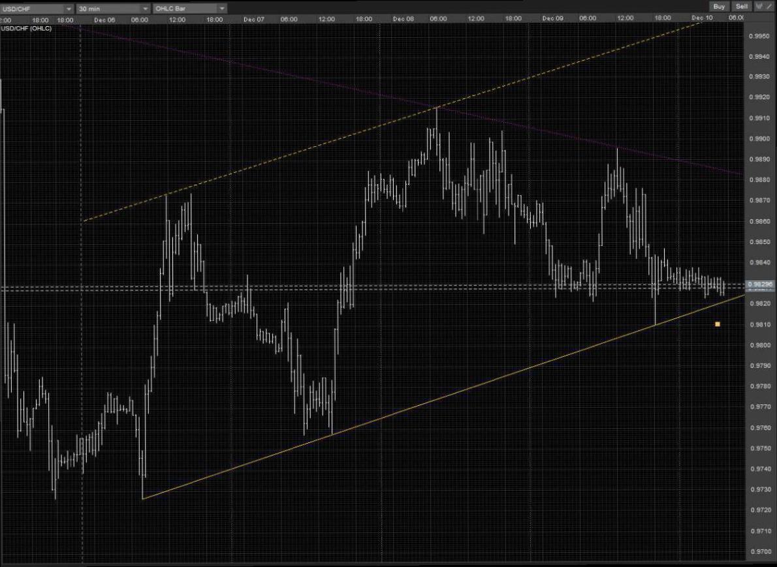Click the small orange square marker
The image size is (777, 567).
coord(718,324)
